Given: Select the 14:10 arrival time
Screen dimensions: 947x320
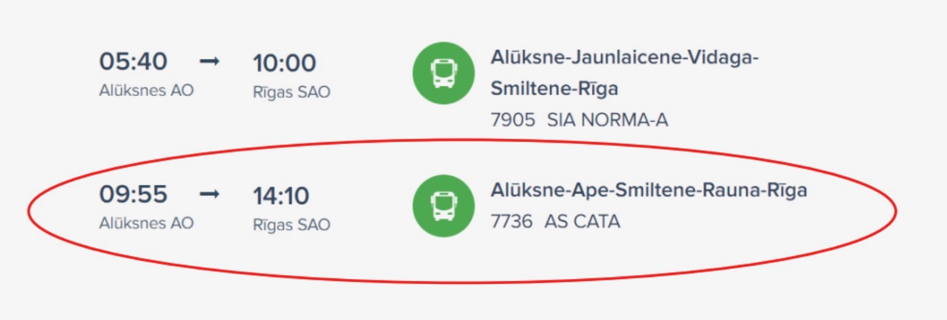Looking at the screenshot, I should pyautogui.click(x=281, y=195).
